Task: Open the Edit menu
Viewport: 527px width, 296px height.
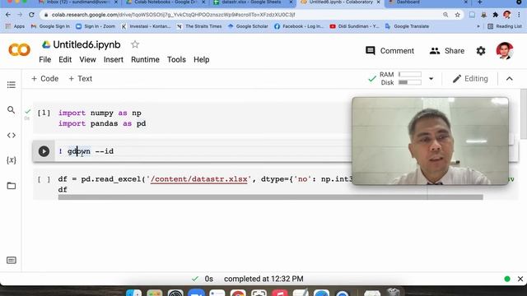Action: [x=65, y=60]
